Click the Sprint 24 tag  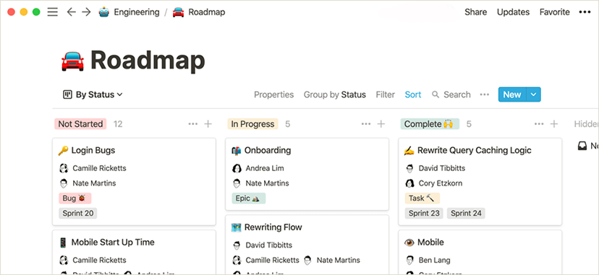[x=466, y=213]
